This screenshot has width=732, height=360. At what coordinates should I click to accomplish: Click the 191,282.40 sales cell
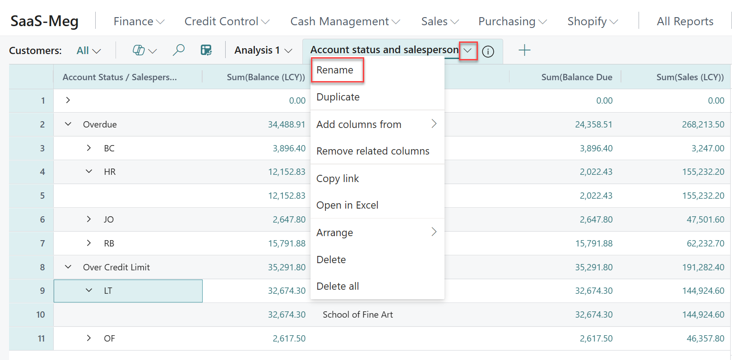coord(703,267)
